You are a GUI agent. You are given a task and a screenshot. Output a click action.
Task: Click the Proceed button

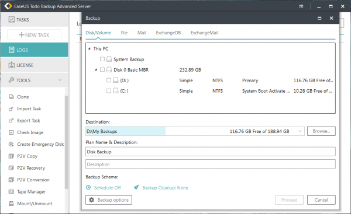[x=289, y=200]
